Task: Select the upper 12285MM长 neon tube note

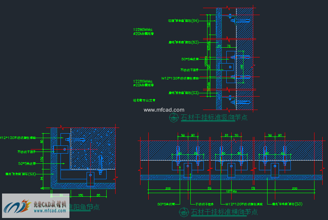Action: 143,32
